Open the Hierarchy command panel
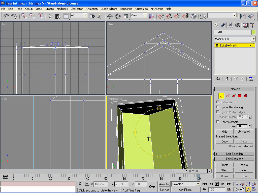Image resolution: width=258 pixels, height=193 pixels. click(231, 25)
